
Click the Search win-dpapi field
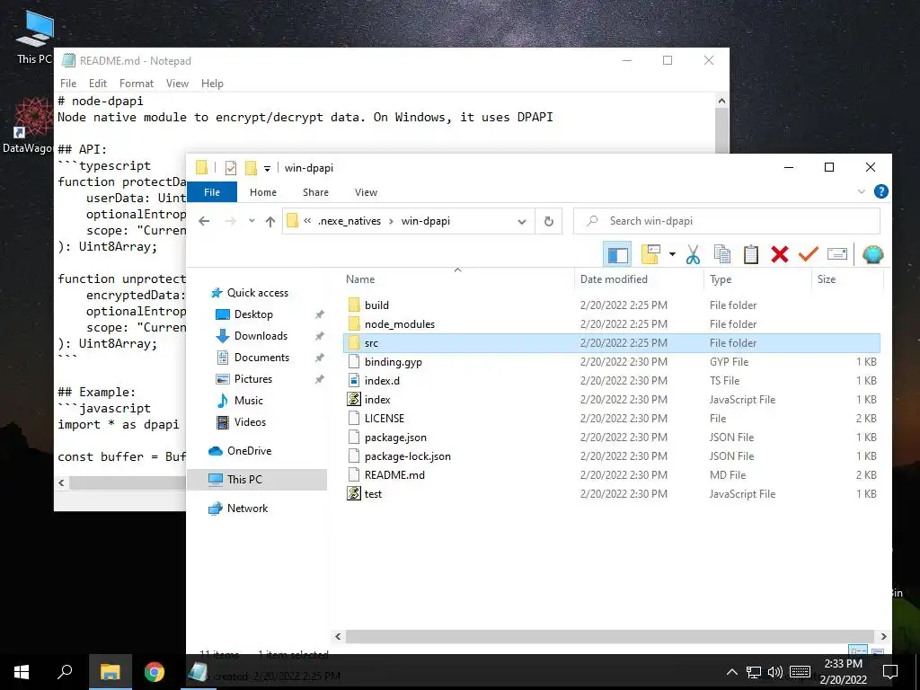tap(726, 221)
